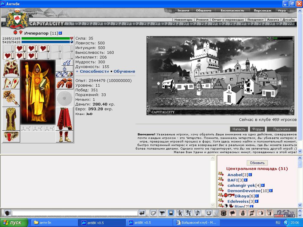Select player cahangir yek in list
Image resolution: width=303 pixels, height=227 pixels.
tap(241, 186)
